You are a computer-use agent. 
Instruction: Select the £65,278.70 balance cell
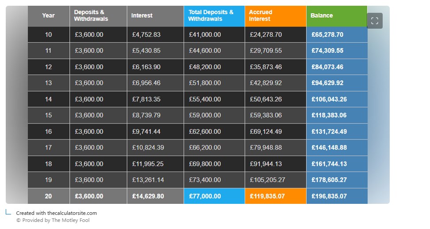[x=327, y=34]
